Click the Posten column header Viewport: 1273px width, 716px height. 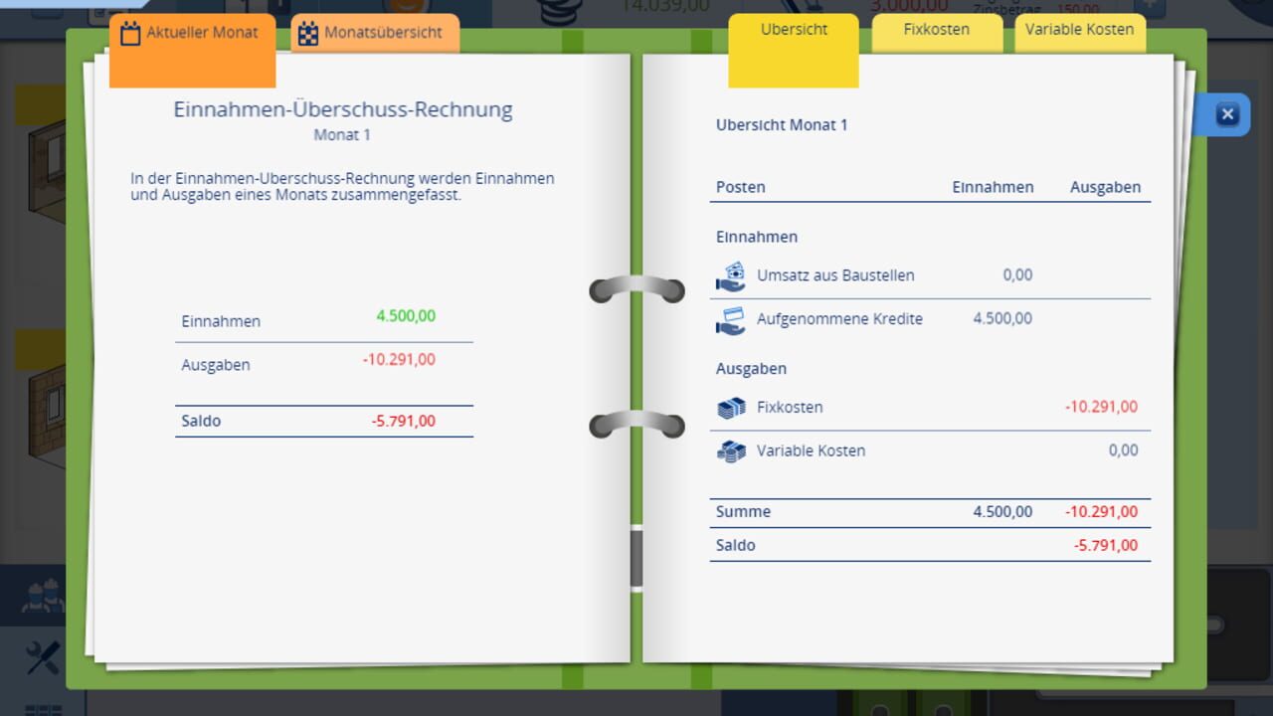tap(741, 187)
